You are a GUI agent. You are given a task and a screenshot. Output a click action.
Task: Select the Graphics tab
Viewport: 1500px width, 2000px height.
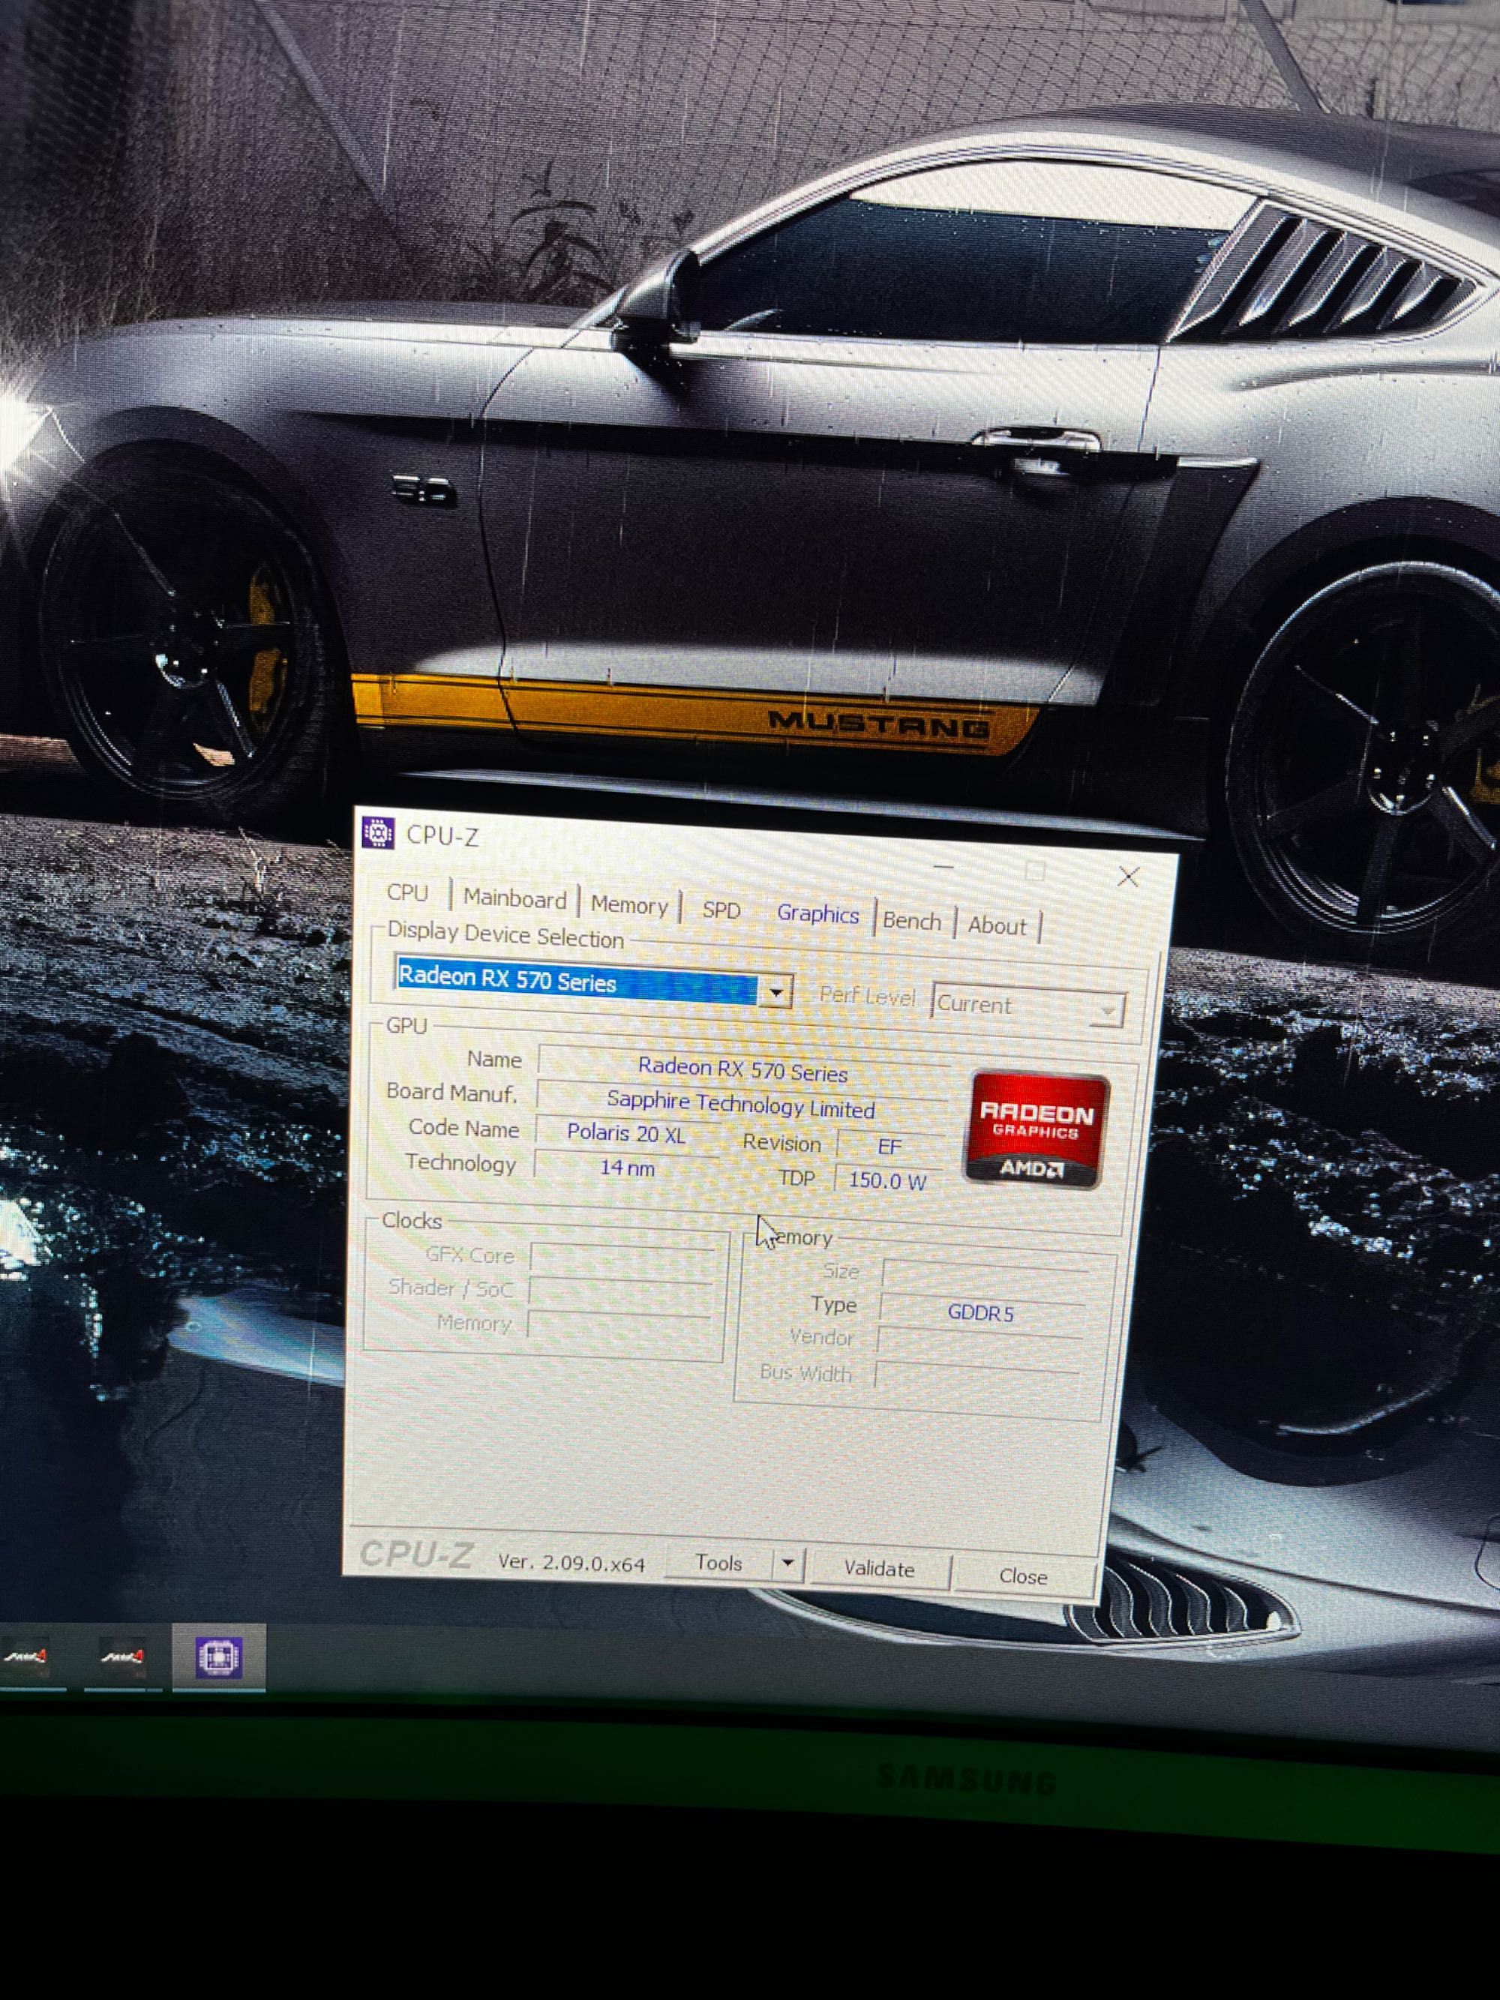click(817, 914)
